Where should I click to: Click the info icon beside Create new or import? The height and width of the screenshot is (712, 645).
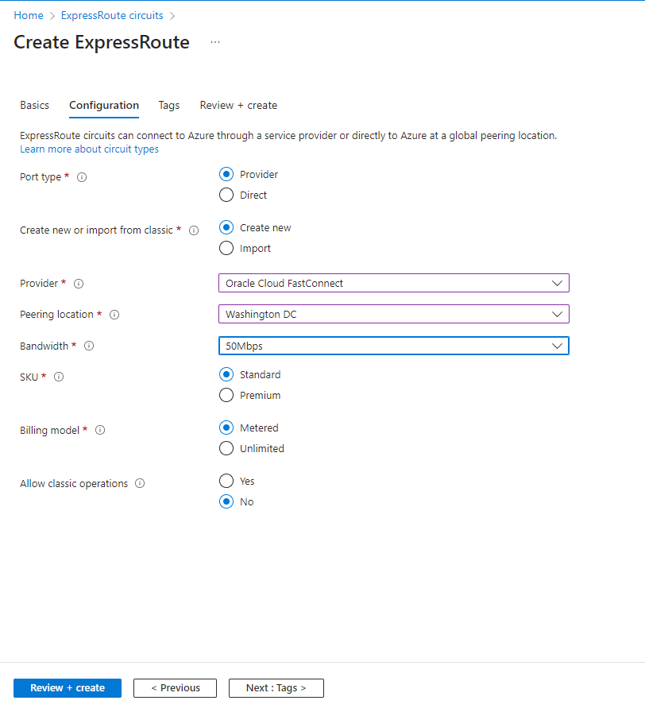pos(194,230)
